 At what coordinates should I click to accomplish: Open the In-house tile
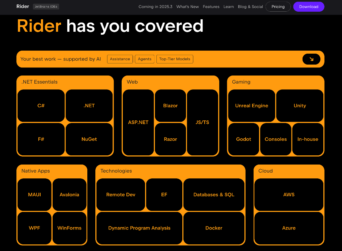[308, 139]
